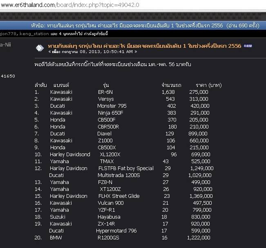Click username jon778 in viewers list

click(x=8, y=34)
